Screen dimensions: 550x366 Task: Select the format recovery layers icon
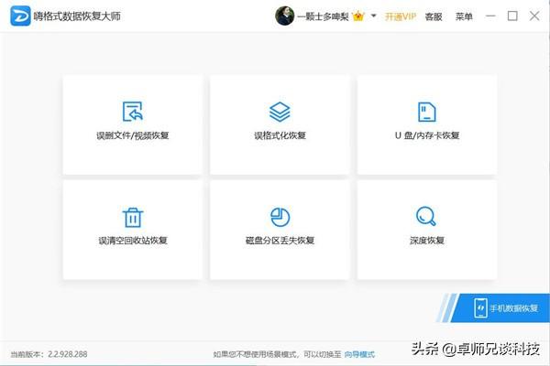(280, 112)
